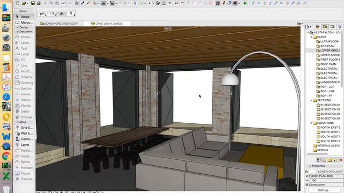Select the Drawing tool
The width and height of the screenshot is (344, 193).
pyautogui.click(x=24, y=83)
